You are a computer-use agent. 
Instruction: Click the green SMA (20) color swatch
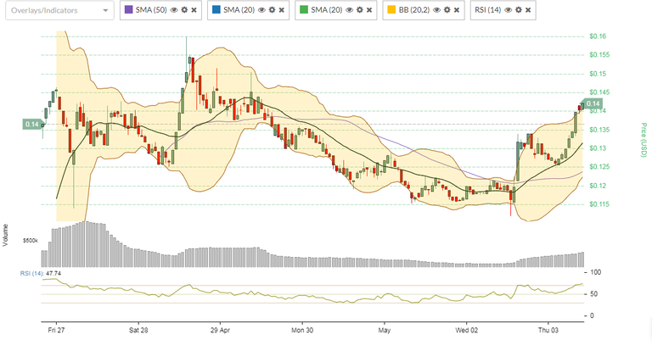pos(304,10)
